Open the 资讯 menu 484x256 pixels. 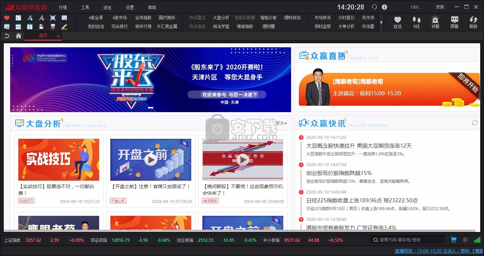pos(107,7)
